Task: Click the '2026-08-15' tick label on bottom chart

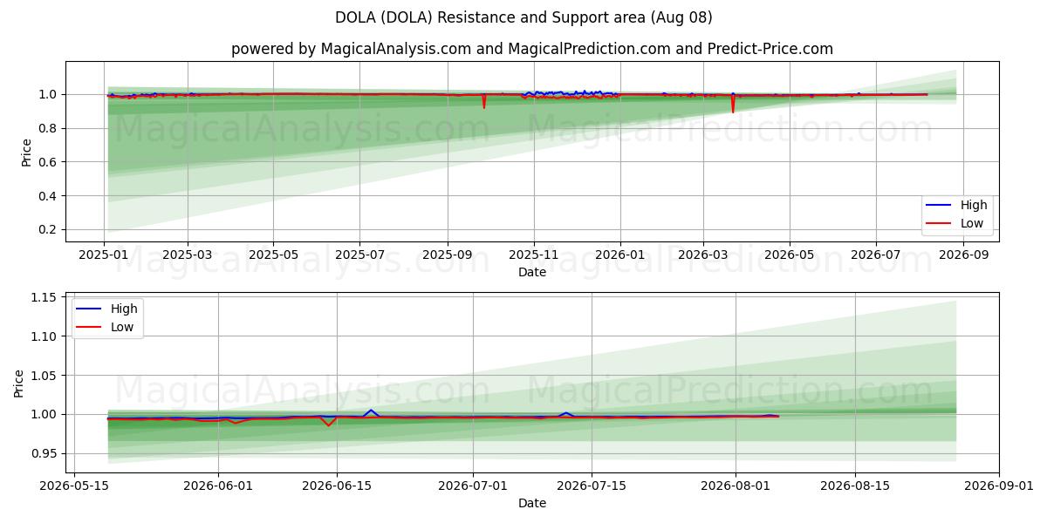Action: tap(855, 486)
